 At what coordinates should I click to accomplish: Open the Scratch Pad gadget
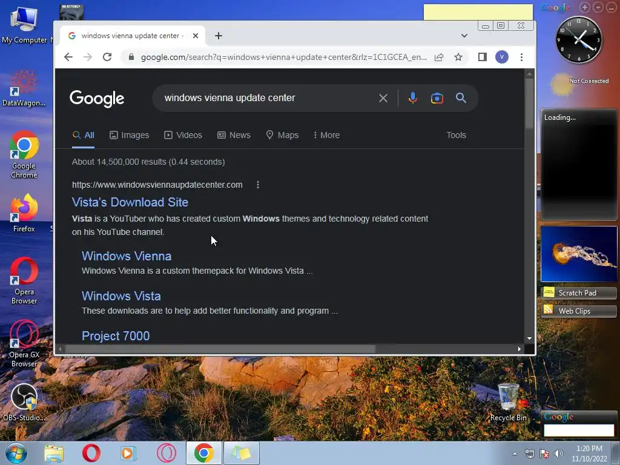pyautogui.click(x=578, y=293)
